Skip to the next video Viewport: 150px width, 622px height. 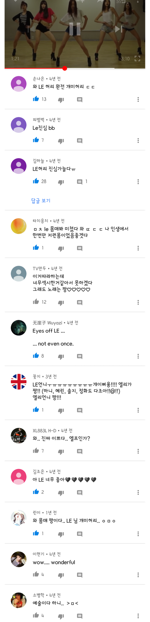[x=118, y=29]
